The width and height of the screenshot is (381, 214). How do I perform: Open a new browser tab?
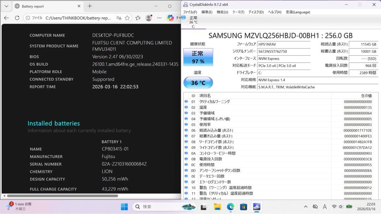(90, 6)
